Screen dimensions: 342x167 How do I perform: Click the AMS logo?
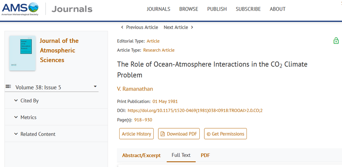click(x=20, y=9)
